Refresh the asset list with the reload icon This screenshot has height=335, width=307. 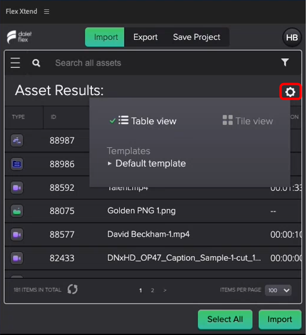(72, 289)
